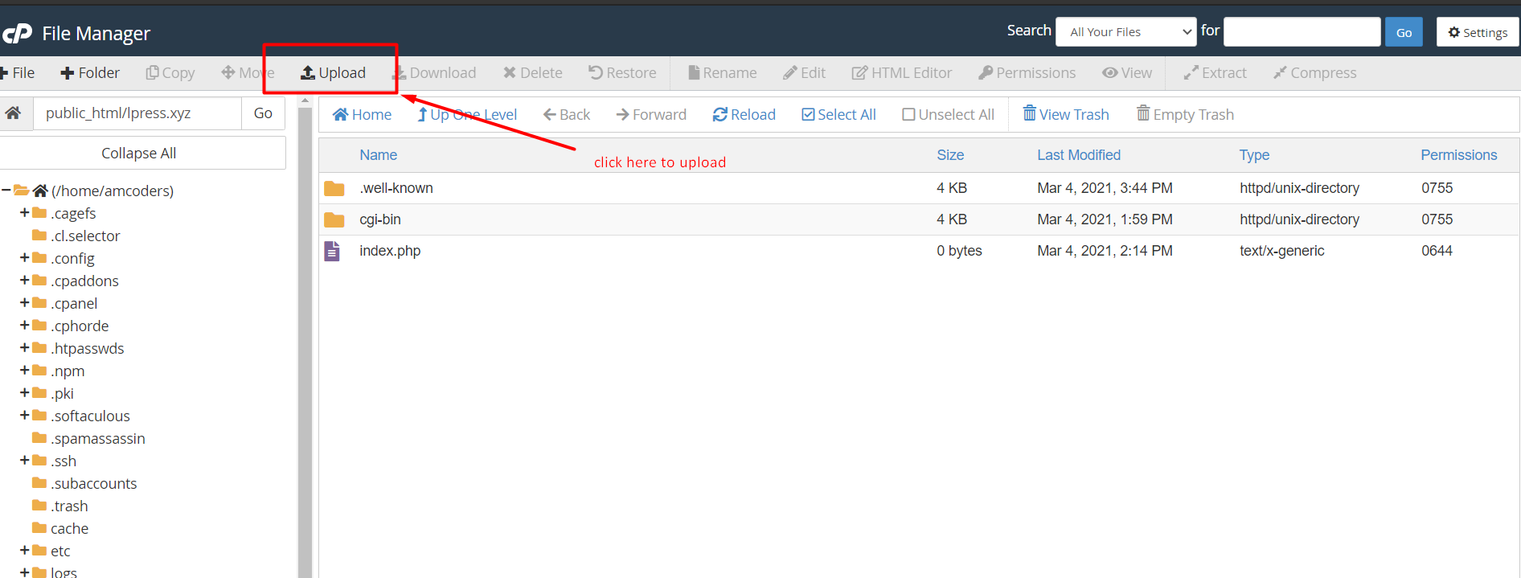Viewport: 1521px width, 578px height.
Task: Collapse the /home/amcoders root node
Action: click(x=6, y=191)
